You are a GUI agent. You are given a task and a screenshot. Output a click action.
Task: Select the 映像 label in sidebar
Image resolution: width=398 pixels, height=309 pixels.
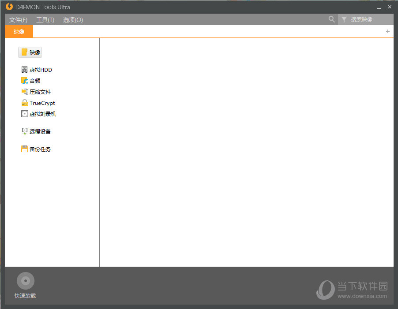click(x=35, y=52)
